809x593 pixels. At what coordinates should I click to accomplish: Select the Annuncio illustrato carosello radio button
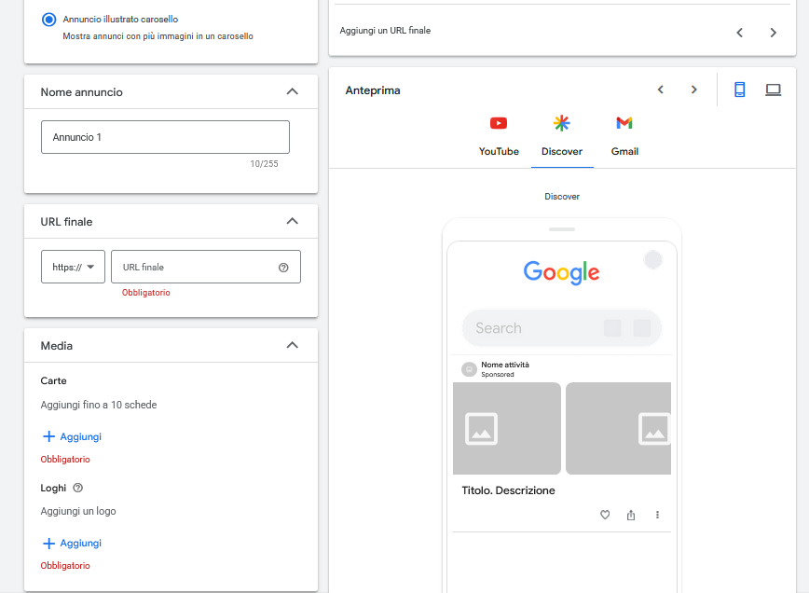(49, 20)
